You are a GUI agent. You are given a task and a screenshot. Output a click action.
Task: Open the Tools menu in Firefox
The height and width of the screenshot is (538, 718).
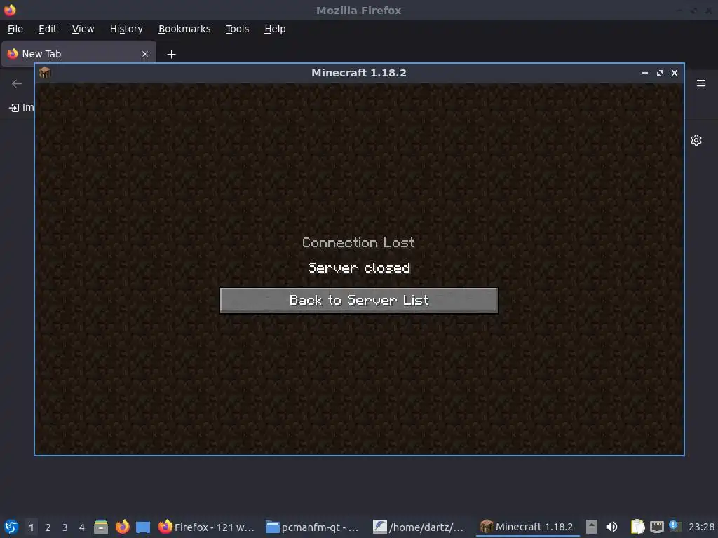pos(237,29)
